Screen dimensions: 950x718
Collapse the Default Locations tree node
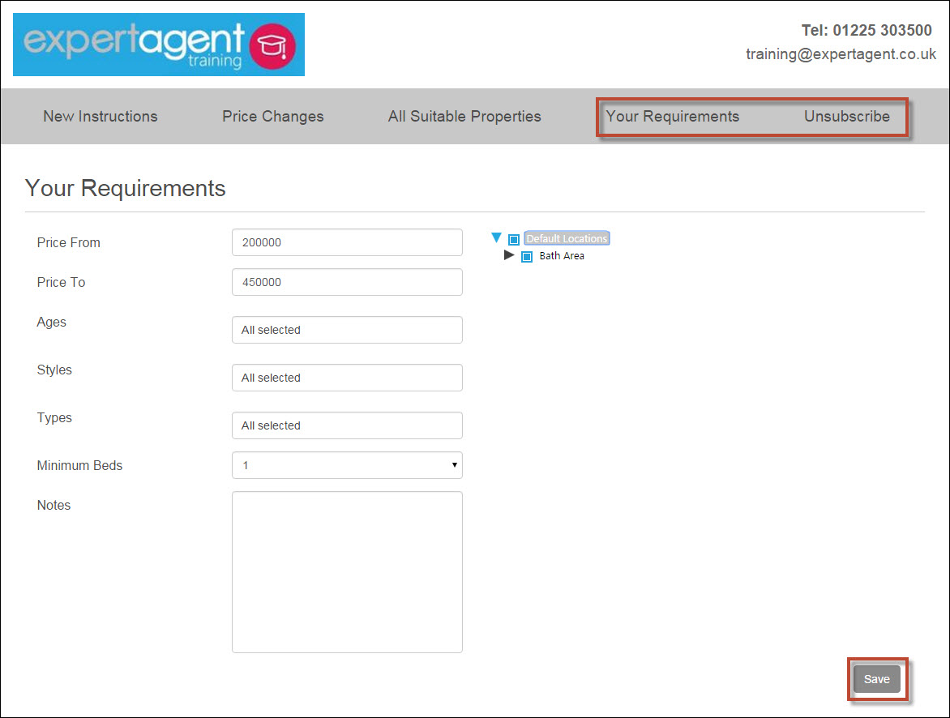[497, 237]
